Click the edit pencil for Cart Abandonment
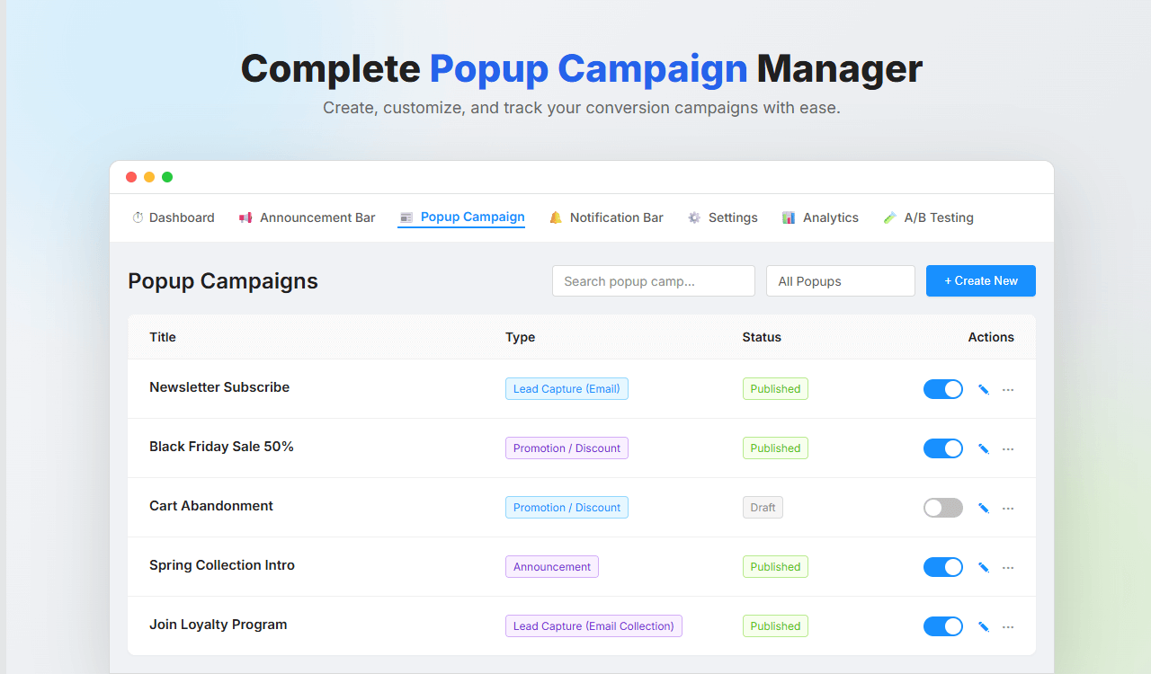Screen dimensions: 1151x674 point(983,508)
